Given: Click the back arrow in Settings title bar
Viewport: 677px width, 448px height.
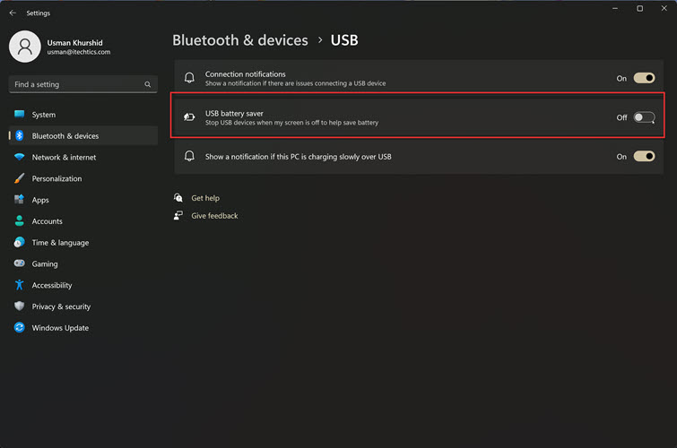Looking at the screenshot, I should click(x=13, y=13).
